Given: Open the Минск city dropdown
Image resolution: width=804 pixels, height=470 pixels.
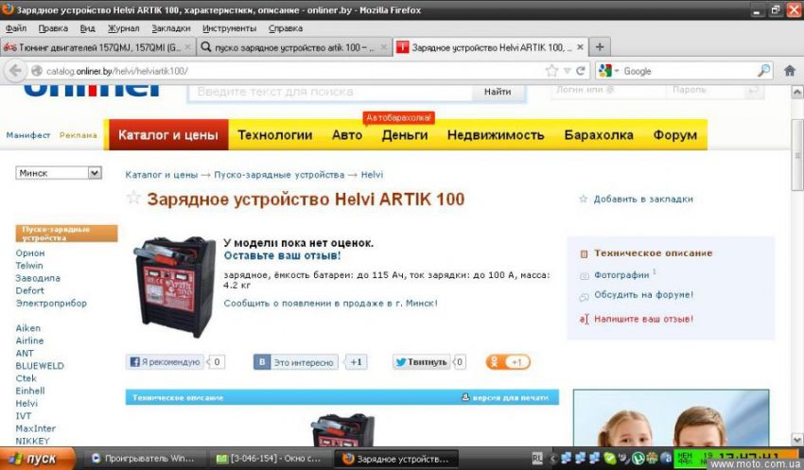Looking at the screenshot, I should tap(59, 173).
